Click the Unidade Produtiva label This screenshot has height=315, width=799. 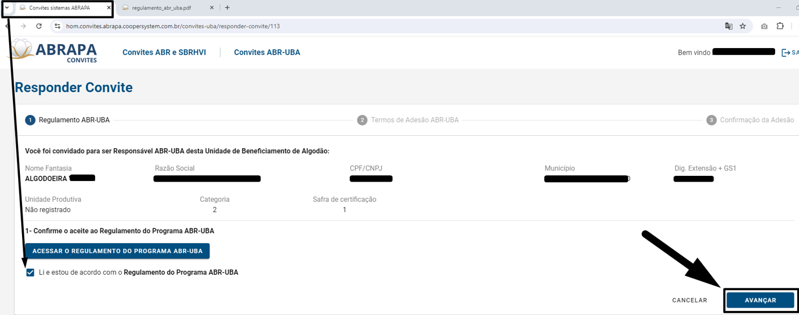(53, 200)
